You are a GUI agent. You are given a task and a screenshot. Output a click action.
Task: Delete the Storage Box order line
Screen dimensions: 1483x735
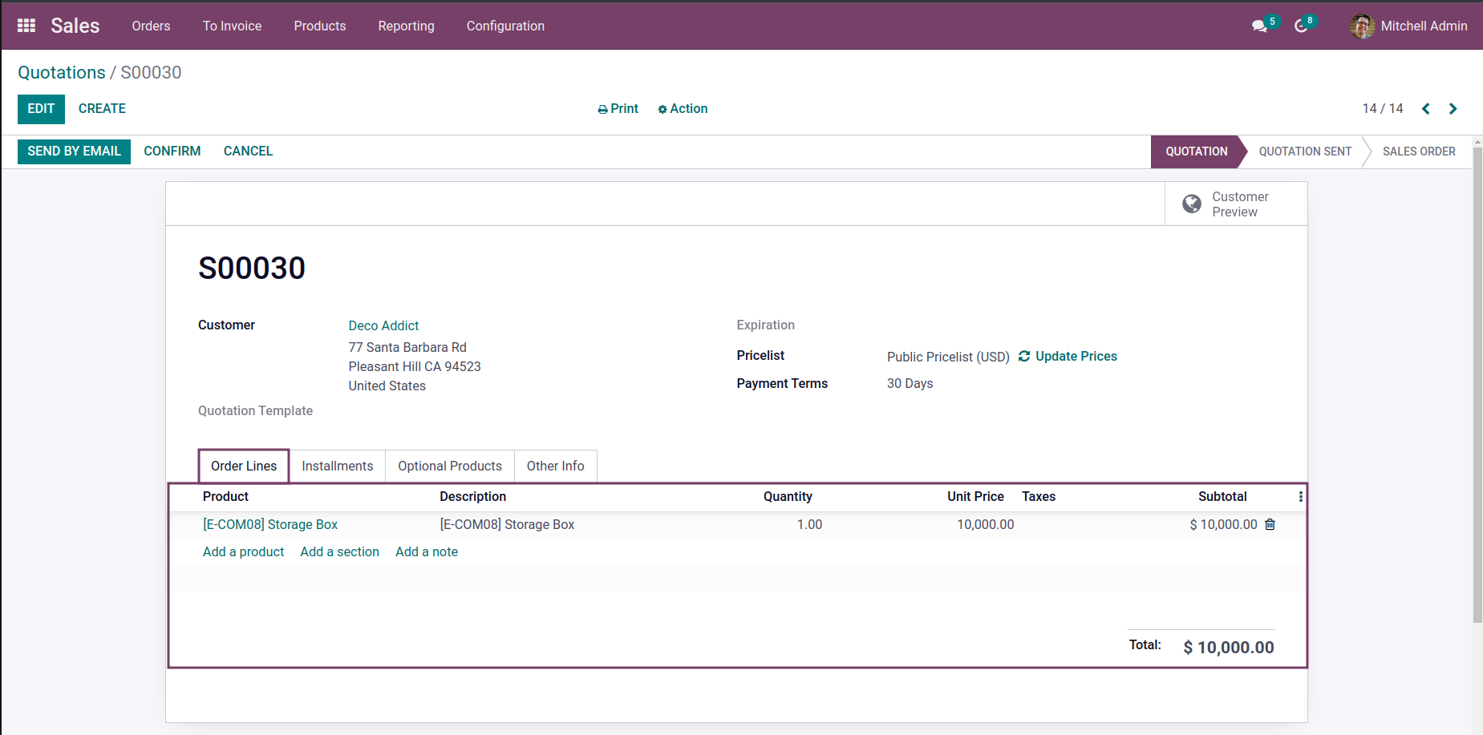point(1270,524)
